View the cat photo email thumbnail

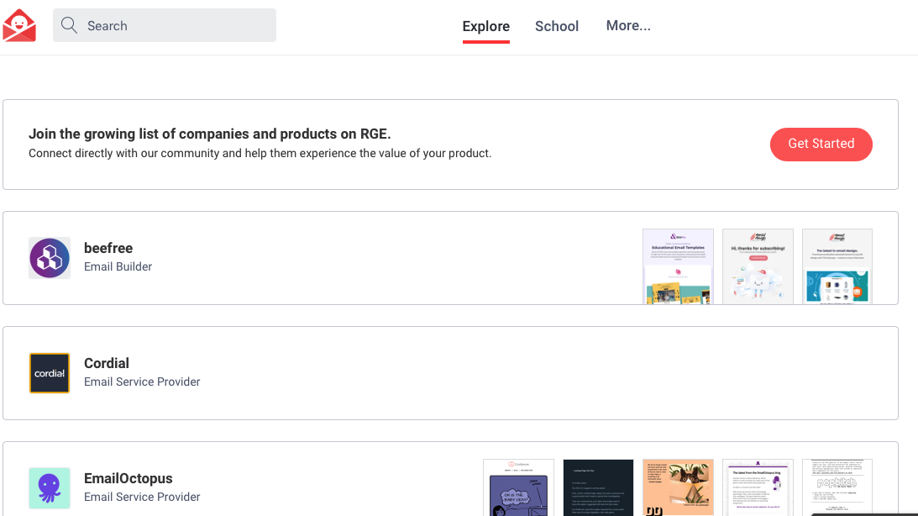pos(678,487)
